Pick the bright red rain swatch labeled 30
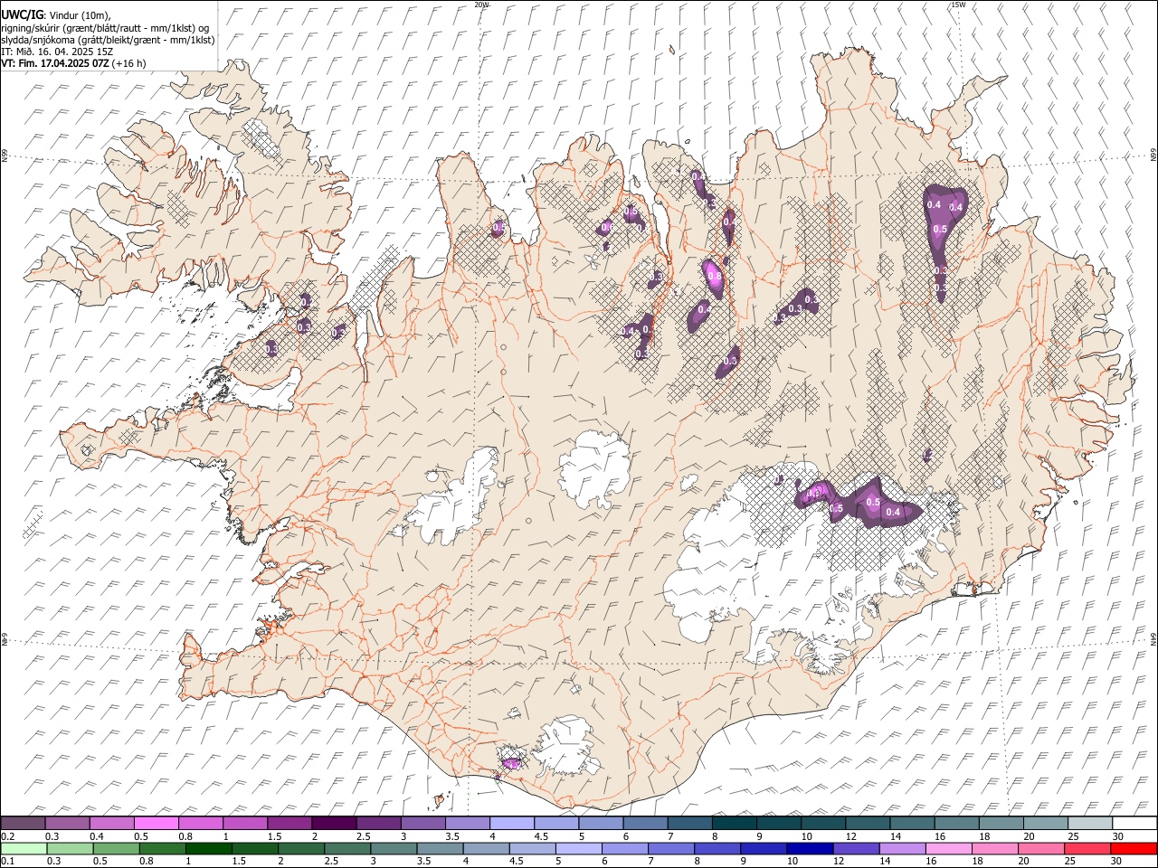The width and height of the screenshot is (1158, 868). [x=1134, y=848]
